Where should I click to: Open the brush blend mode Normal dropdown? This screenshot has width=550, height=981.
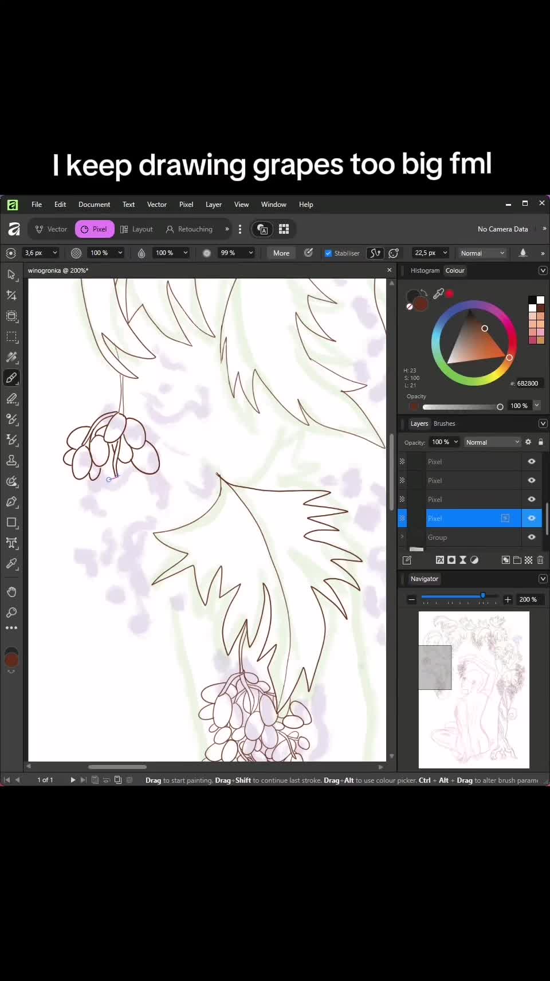pyautogui.click(x=482, y=253)
